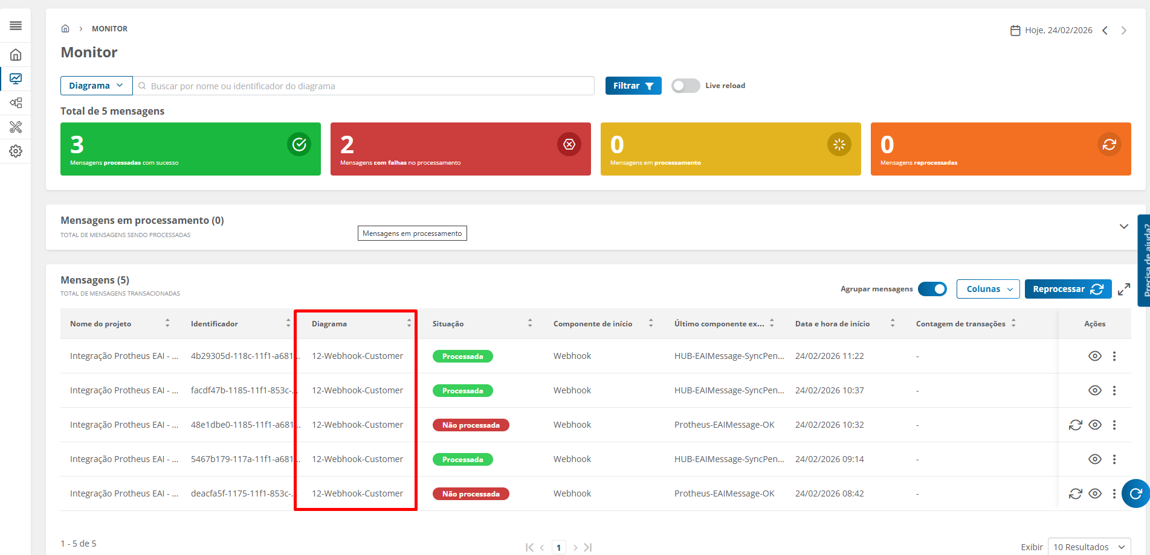Toggle Agrupar mensagens switch

click(x=932, y=289)
